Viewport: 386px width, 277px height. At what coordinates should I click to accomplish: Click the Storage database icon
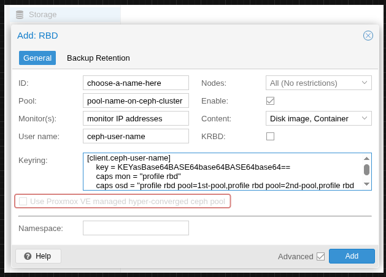point(20,14)
